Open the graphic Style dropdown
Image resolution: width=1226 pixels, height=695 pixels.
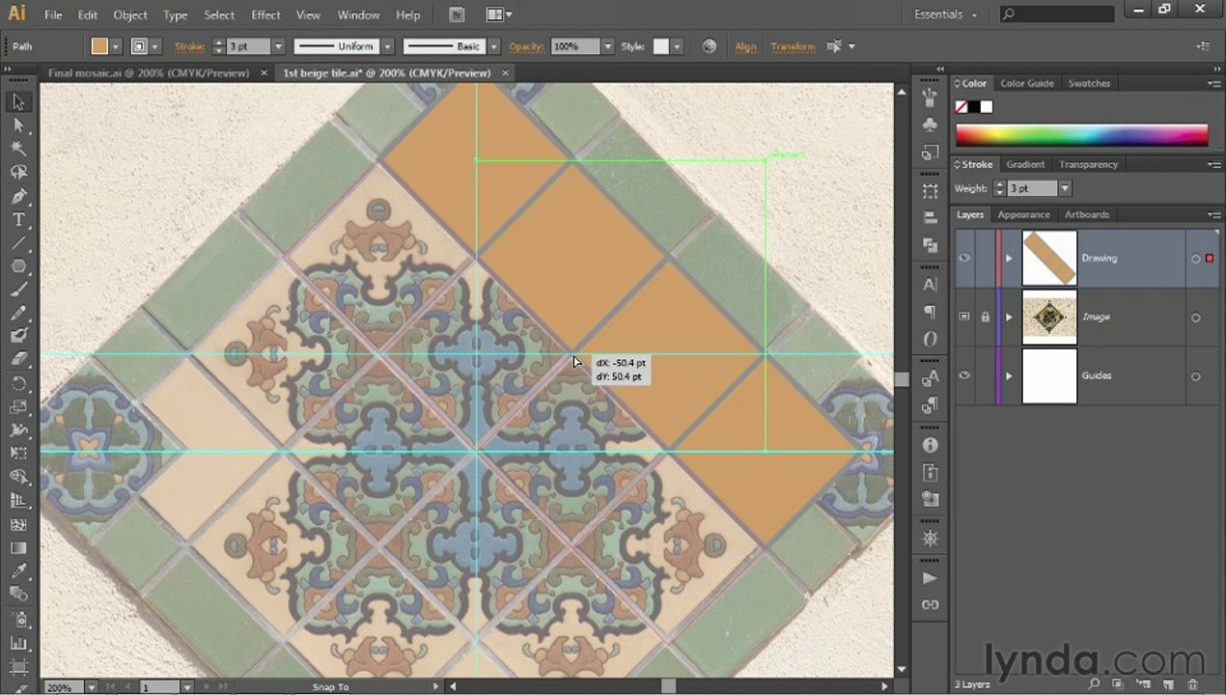(x=677, y=46)
